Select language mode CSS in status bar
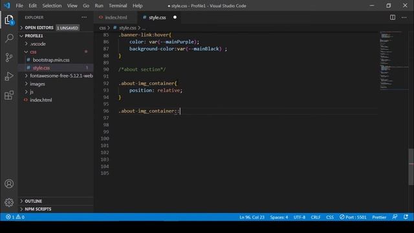 pyautogui.click(x=330, y=217)
